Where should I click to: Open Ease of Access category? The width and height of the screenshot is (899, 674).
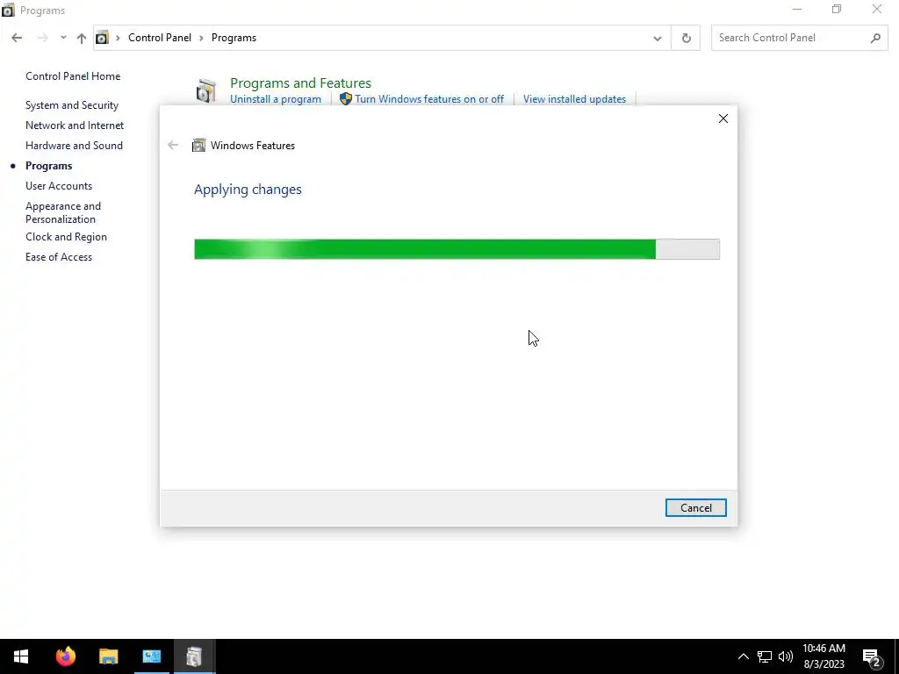click(x=59, y=257)
